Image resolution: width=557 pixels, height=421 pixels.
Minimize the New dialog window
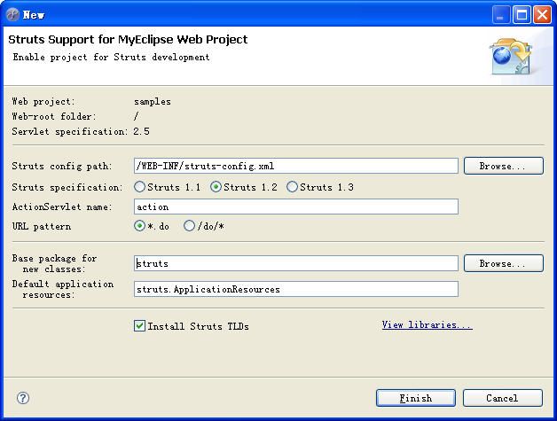coord(500,15)
